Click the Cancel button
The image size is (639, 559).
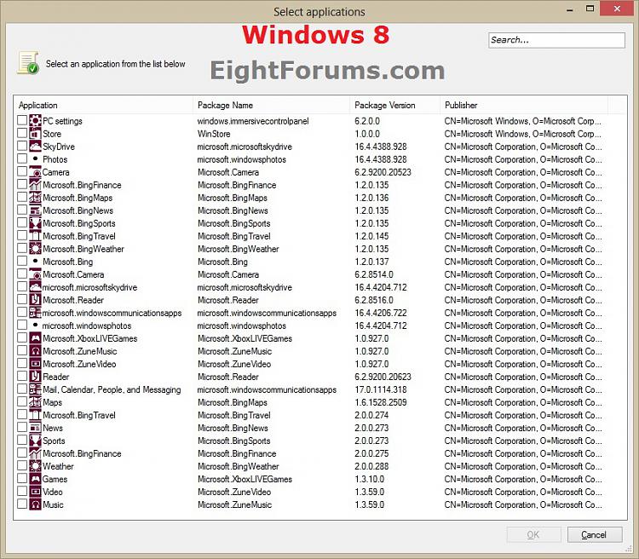[595, 534]
